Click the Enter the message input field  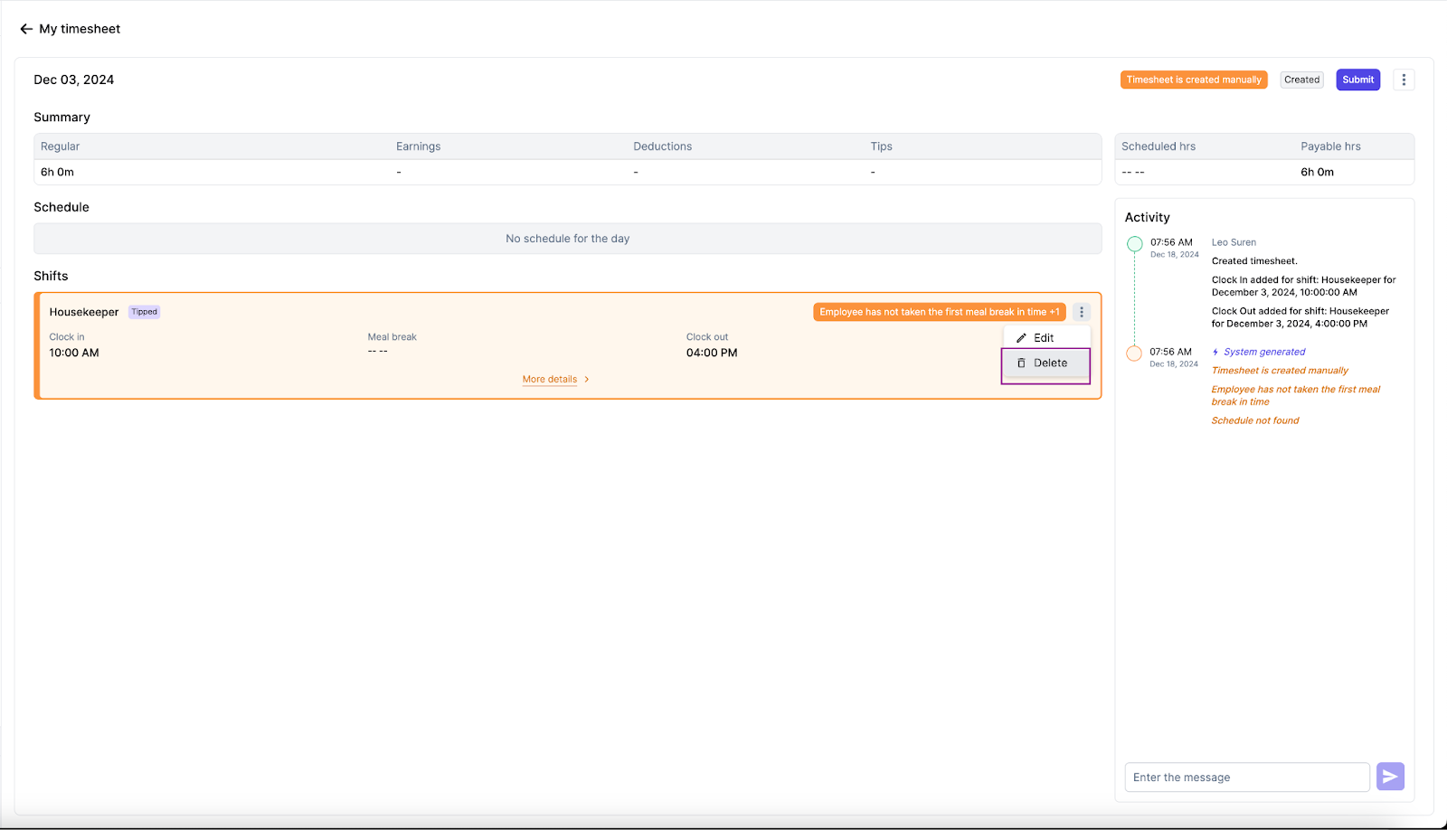coord(1246,777)
